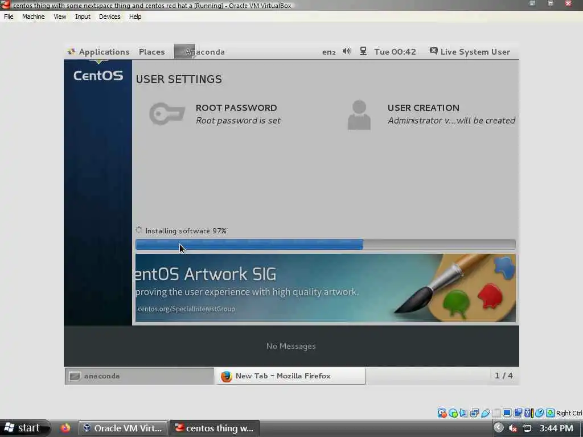The height and width of the screenshot is (437, 583).
Task: Open VirtualBox Devices menu
Action: pyautogui.click(x=110, y=17)
